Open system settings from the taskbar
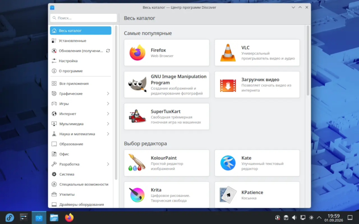The image size is (359, 224). pyautogui.click(x=24, y=218)
